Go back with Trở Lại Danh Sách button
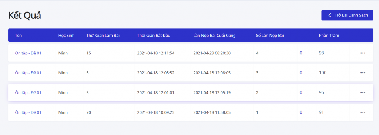Screen dimensions: 379x135 [347, 15]
